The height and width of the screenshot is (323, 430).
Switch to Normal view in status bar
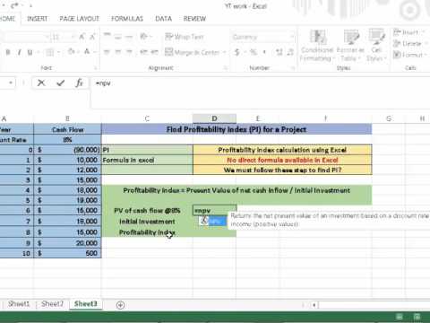pyautogui.click(x=400, y=317)
